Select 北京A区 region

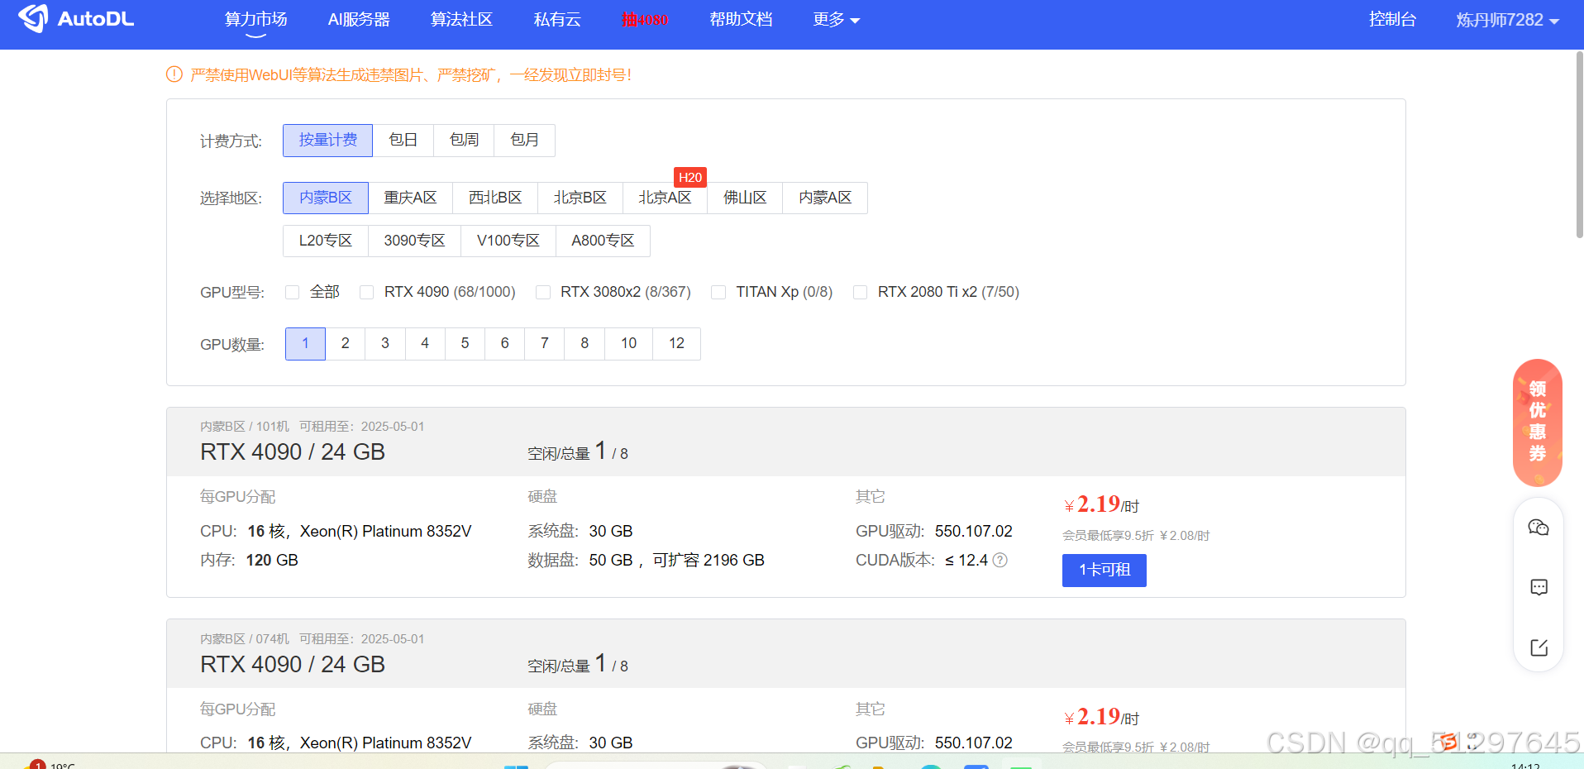665,198
